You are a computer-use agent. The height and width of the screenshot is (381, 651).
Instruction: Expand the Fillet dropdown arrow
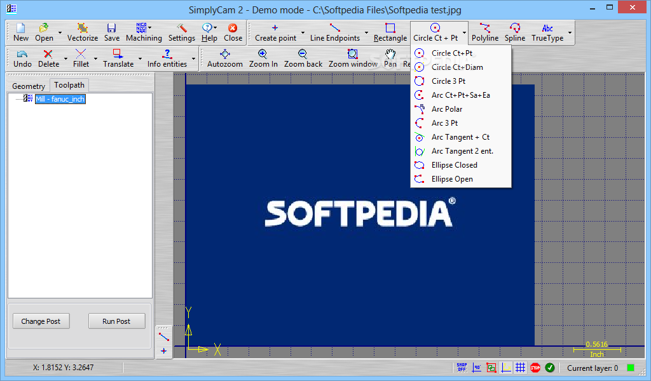coord(95,58)
